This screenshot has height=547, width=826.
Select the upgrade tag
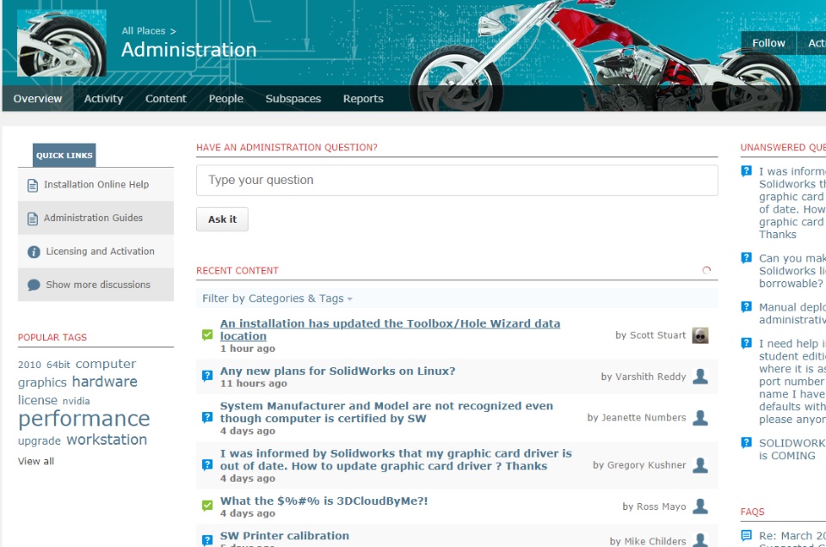point(40,440)
